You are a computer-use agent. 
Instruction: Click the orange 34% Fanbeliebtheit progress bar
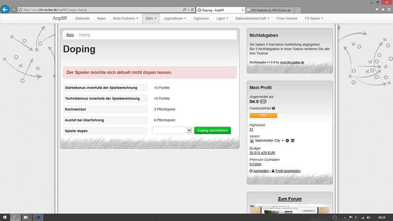[263, 115]
